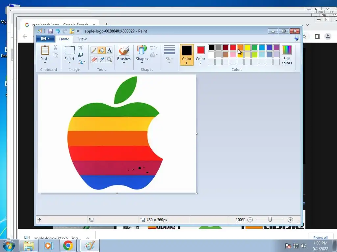Screen dimensions: 337x252
Task: Open Chrome from the taskbar
Action: point(68,245)
